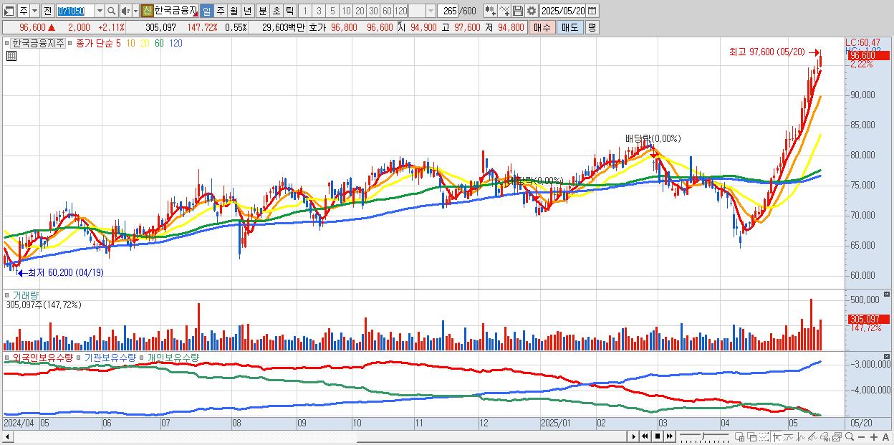Click the 거래량 volume panel label
The height and width of the screenshot is (445, 894).
point(26,295)
